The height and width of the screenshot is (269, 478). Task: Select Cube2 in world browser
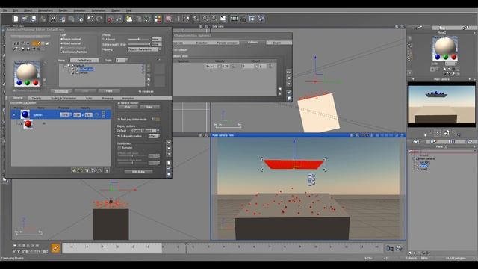tap(423, 169)
